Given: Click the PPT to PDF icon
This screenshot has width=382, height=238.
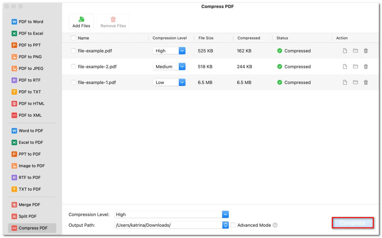Looking at the screenshot, I should (x=14, y=154).
